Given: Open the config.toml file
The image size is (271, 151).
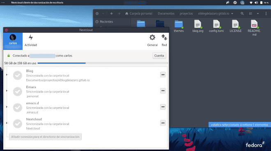Looking at the screenshot, I should (x=216, y=26).
